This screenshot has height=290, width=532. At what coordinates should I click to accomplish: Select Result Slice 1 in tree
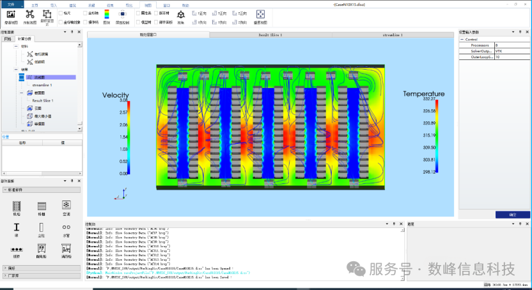point(43,101)
